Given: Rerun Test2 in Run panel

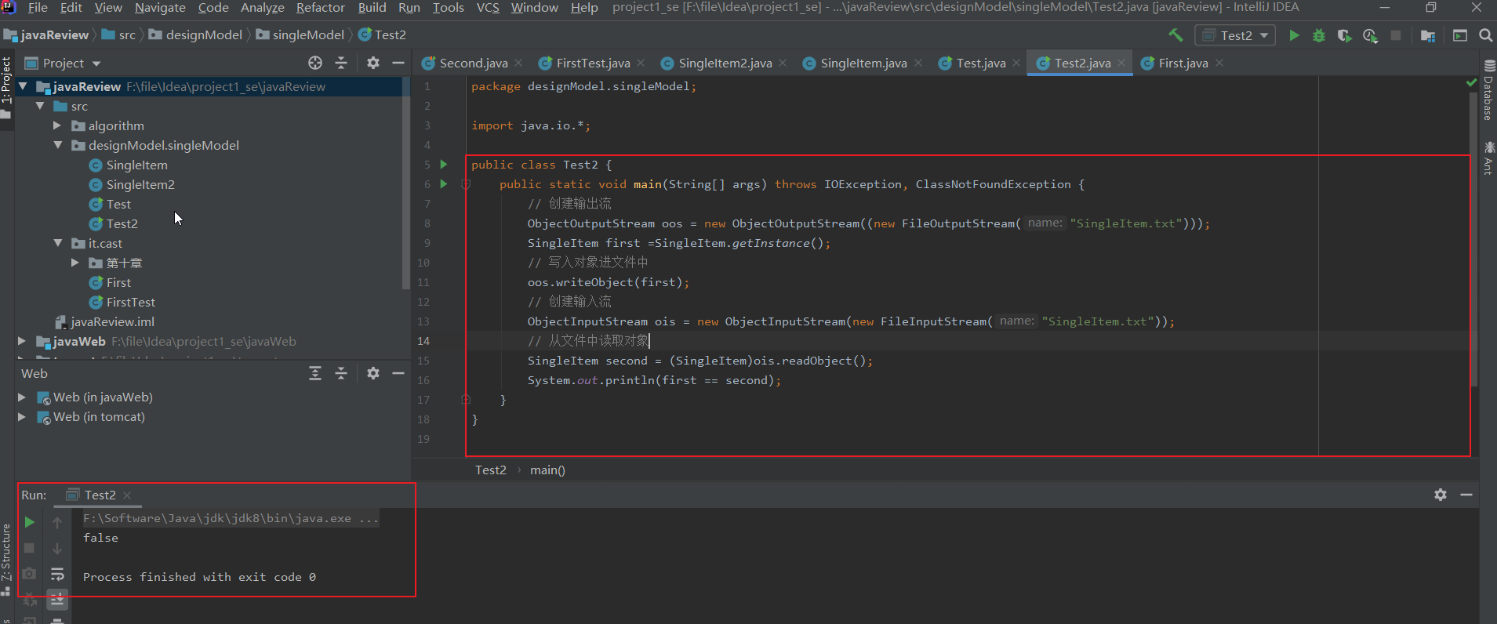Looking at the screenshot, I should [x=29, y=522].
